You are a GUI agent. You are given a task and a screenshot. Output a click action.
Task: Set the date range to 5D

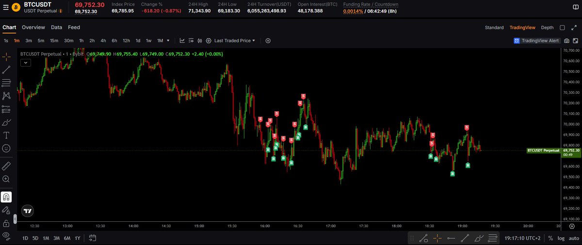click(x=35, y=238)
